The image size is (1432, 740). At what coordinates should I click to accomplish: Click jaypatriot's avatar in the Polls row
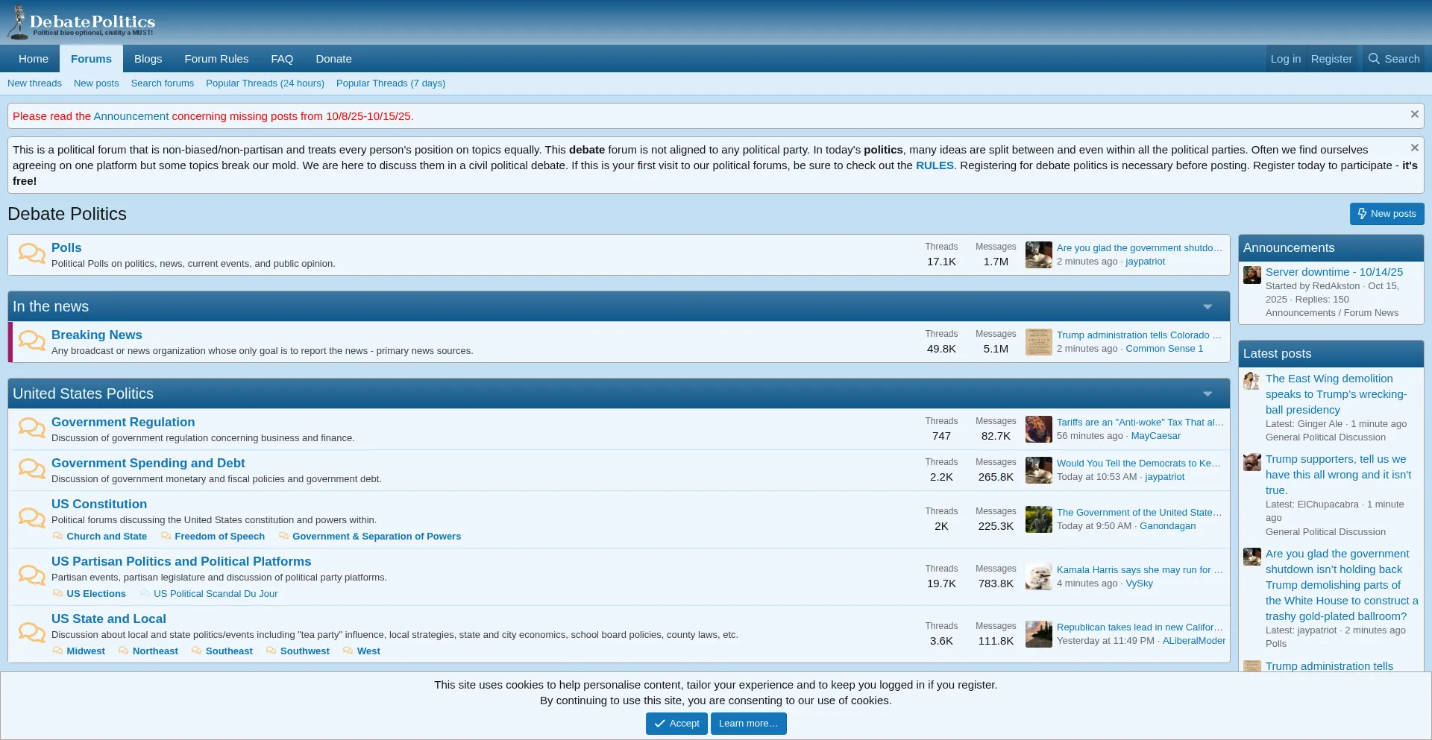1038,255
